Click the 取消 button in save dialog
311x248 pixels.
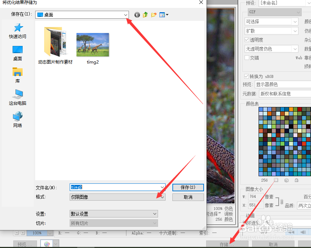(x=188, y=197)
